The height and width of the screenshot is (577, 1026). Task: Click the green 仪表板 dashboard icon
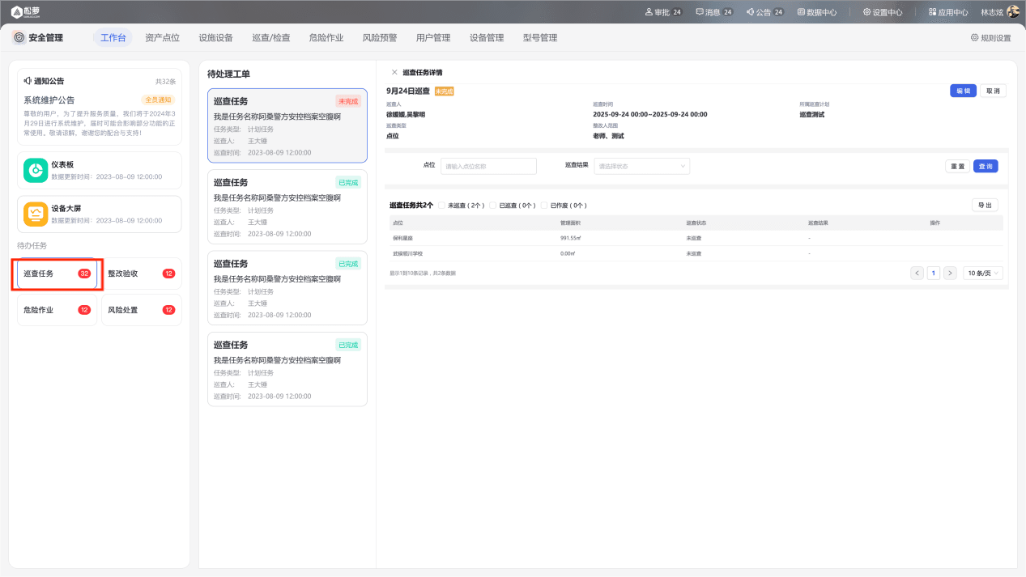[36, 170]
